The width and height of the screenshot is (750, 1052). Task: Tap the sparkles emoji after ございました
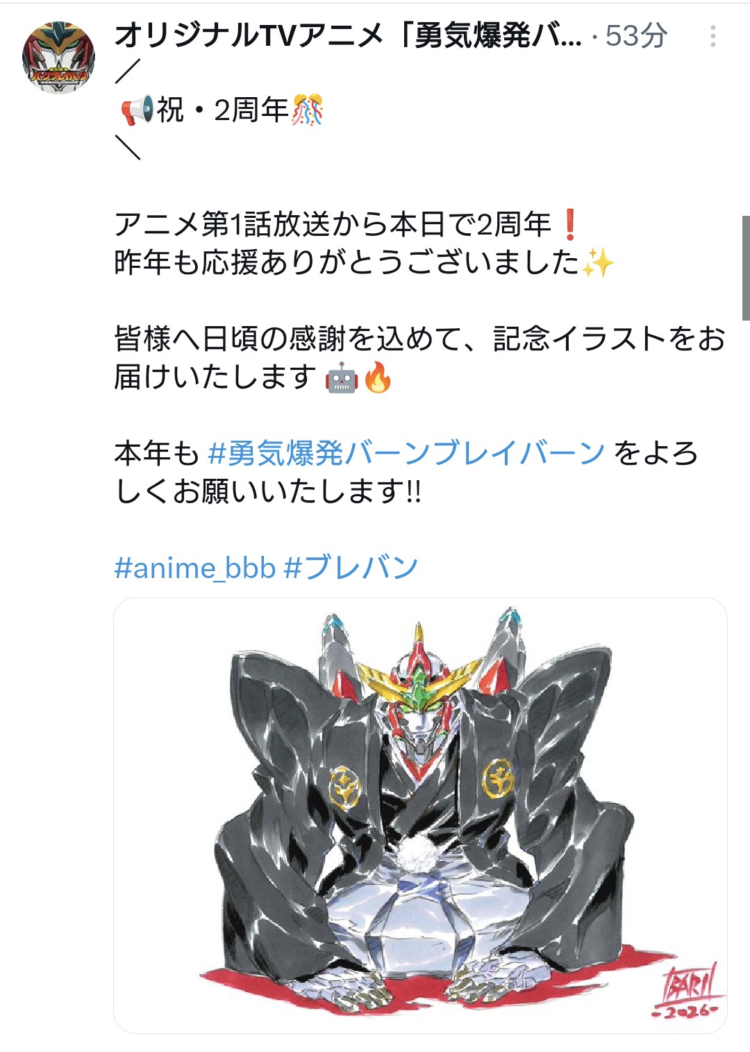click(598, 262)
